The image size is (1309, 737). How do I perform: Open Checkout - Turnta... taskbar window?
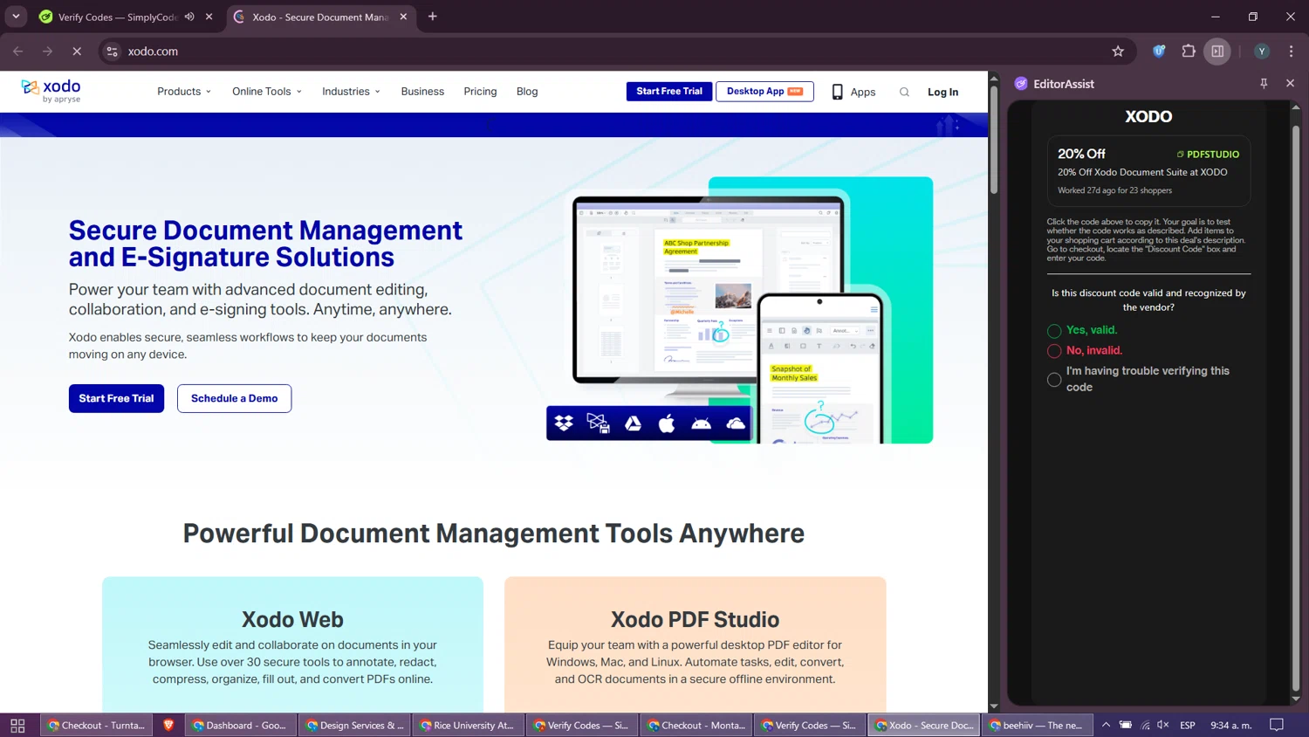[x=97, y=725]
